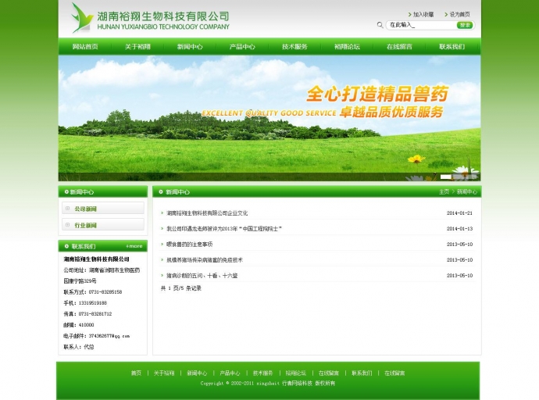539x400 pixels.
Task: Click the arrow icon beside 加入收藏
Action: (410, 14)
